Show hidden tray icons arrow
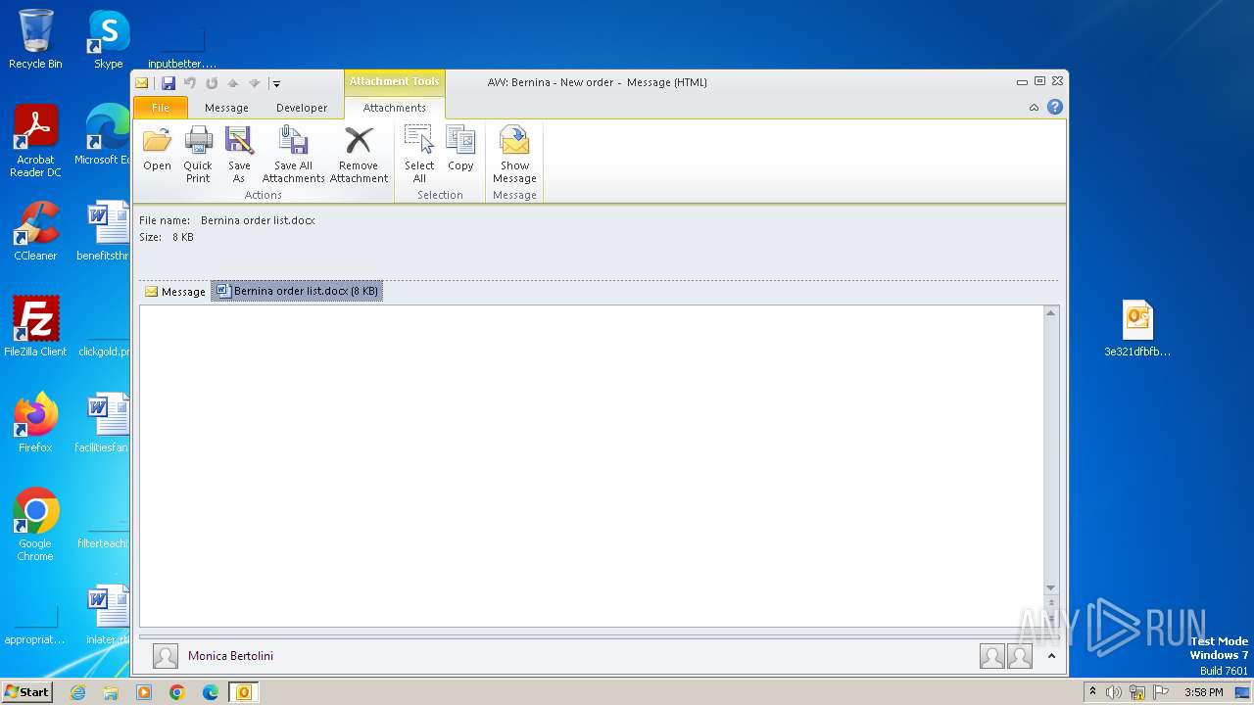 click(1092, 692)
